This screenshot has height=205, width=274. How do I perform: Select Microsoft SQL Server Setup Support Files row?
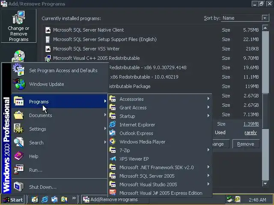click(x=152, y=39)
